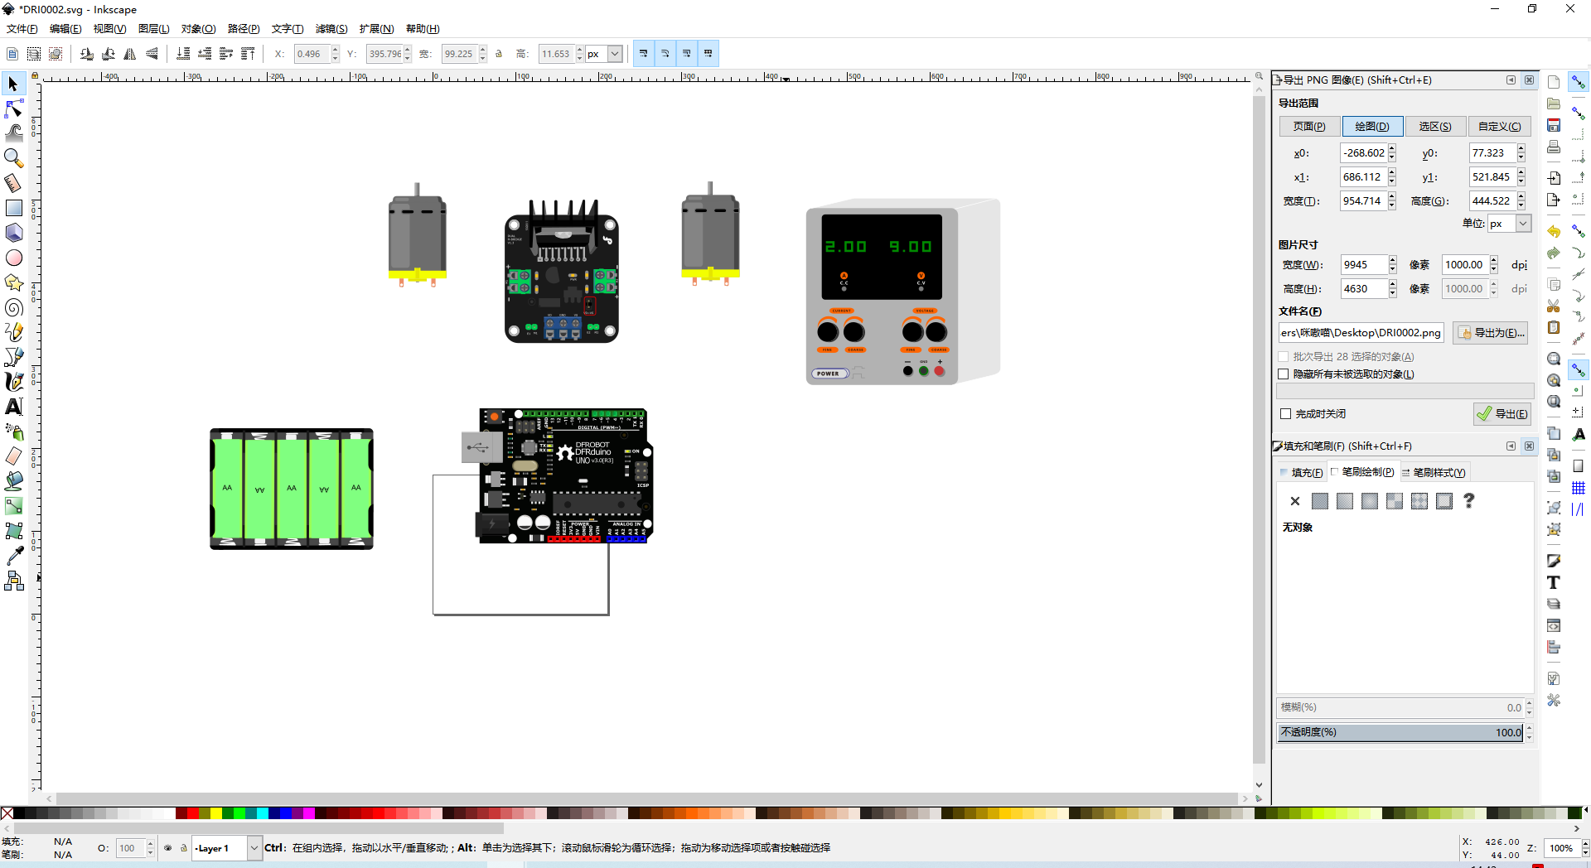Select the Eraser tool
This screenshot has width=1591, height=868.
click(x=13, y=456)
